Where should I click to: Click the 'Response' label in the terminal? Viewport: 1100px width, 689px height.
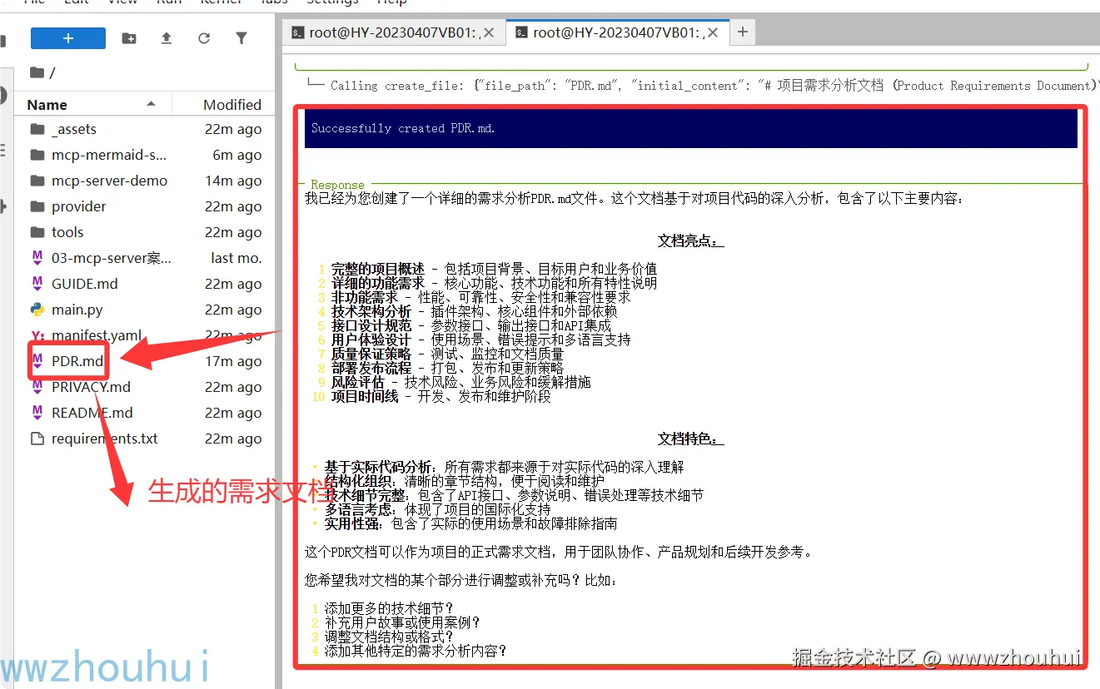click(x=337, y=185)
